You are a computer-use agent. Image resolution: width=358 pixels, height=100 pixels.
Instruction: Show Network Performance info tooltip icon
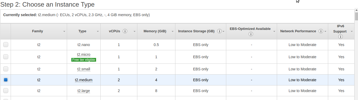tap(321, 31)
